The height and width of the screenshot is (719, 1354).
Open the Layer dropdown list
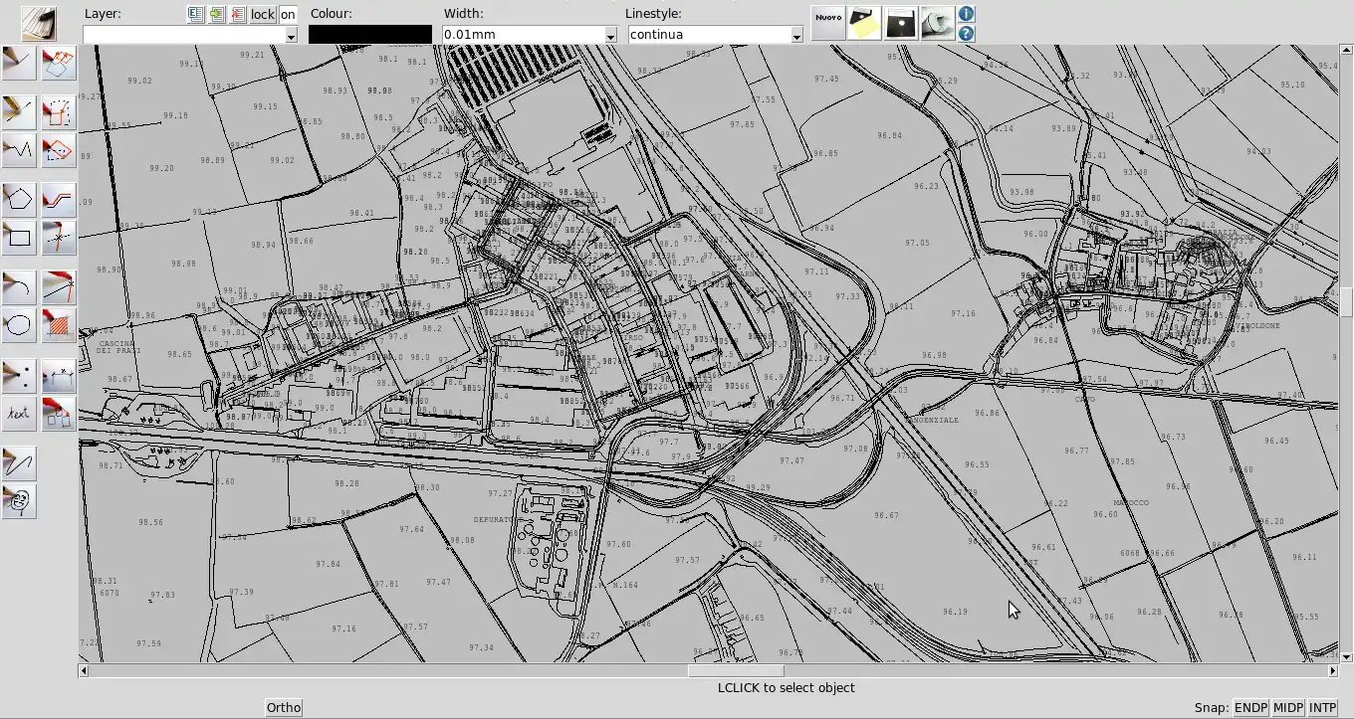(291, 35)
